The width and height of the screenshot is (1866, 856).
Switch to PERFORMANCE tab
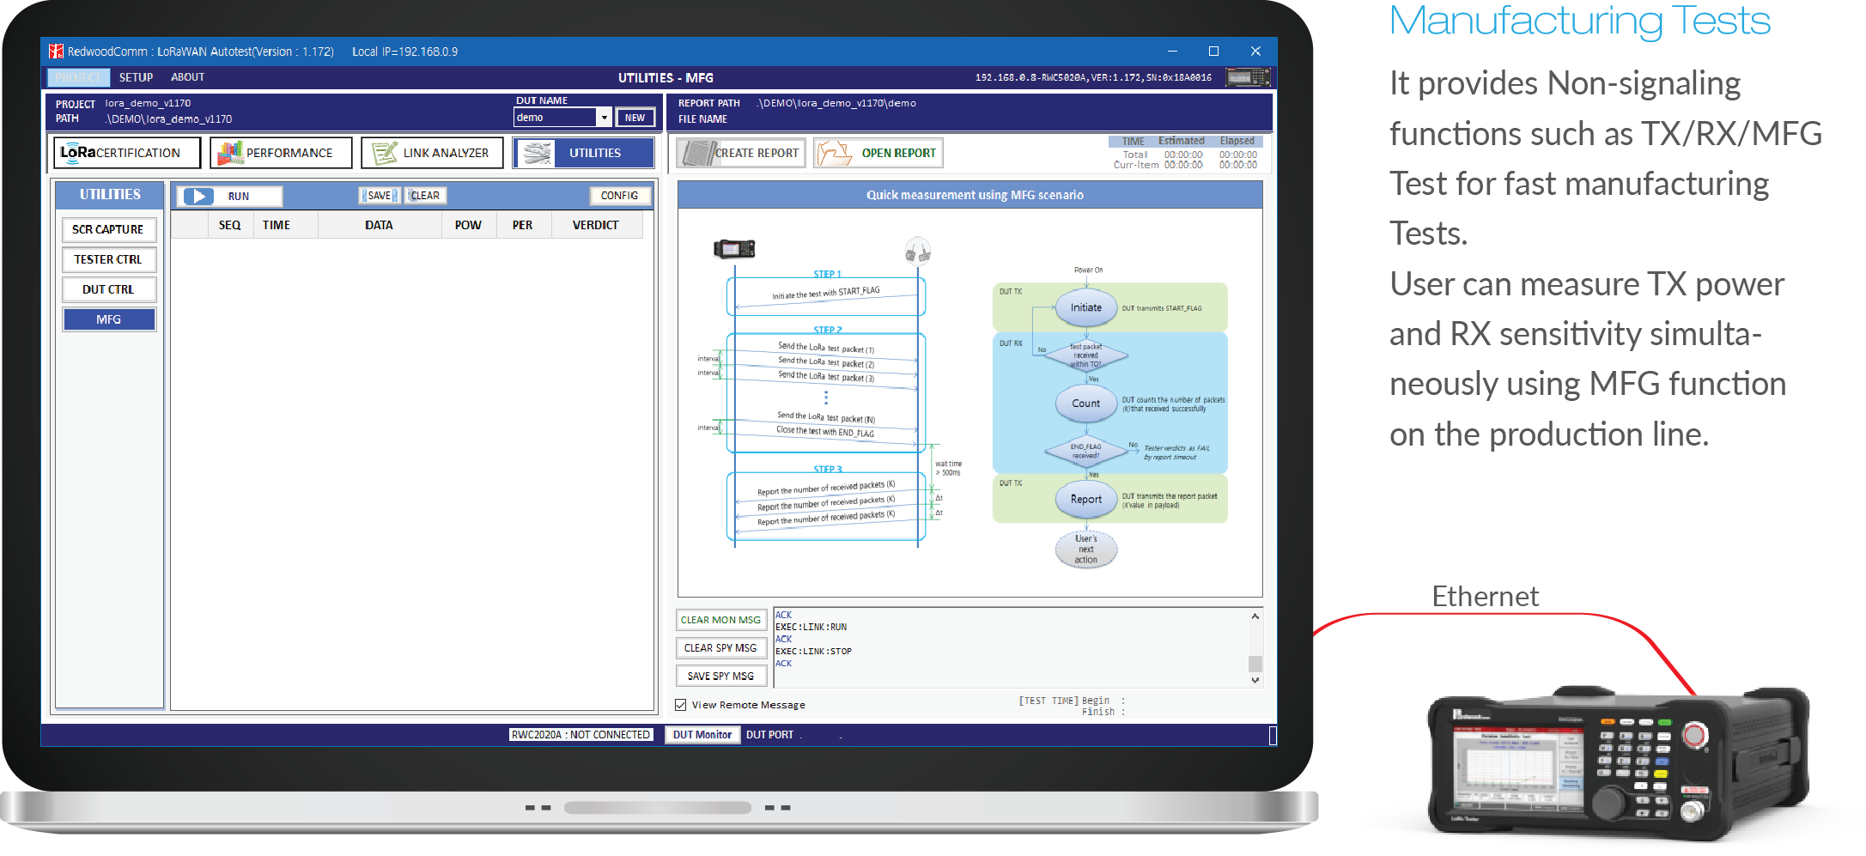[x=282, y=153]
